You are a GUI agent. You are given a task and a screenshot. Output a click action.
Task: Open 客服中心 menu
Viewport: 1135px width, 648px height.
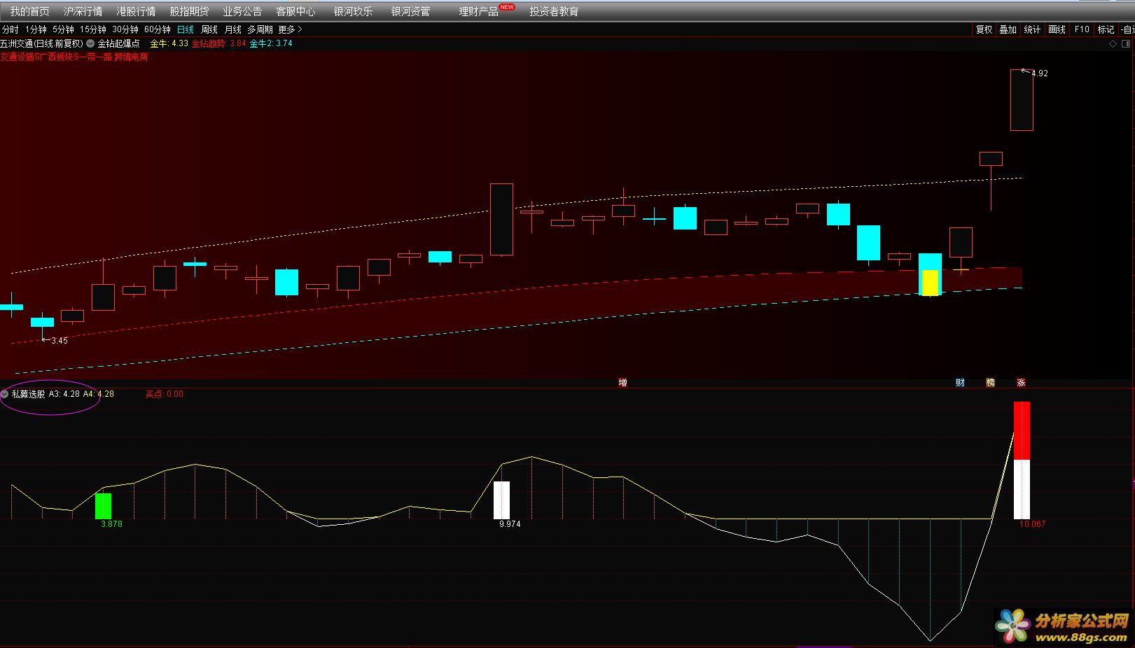pos(295,11)
